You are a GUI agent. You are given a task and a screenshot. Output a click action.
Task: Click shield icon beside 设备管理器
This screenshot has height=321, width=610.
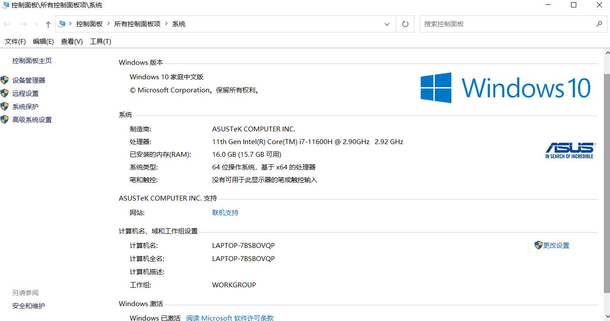click(x=4, y=80)
